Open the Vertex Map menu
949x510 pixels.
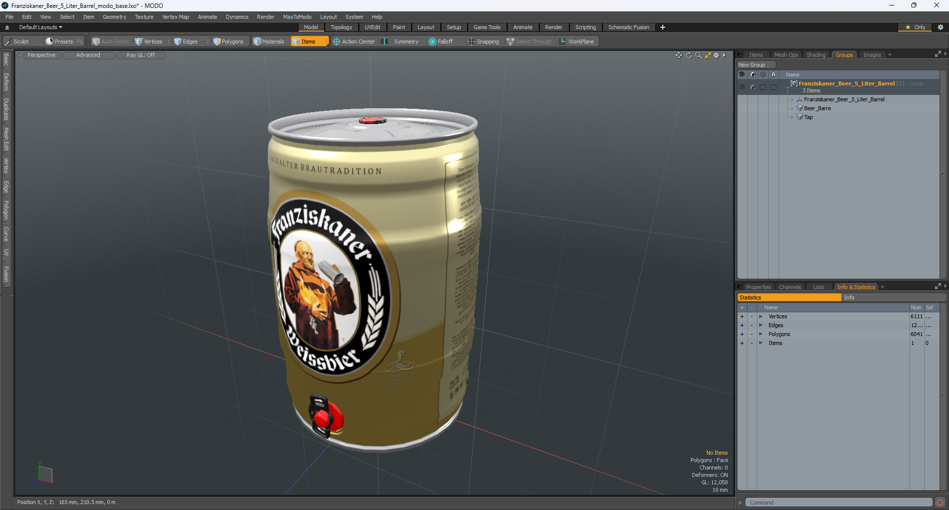[x=175, y=17]
